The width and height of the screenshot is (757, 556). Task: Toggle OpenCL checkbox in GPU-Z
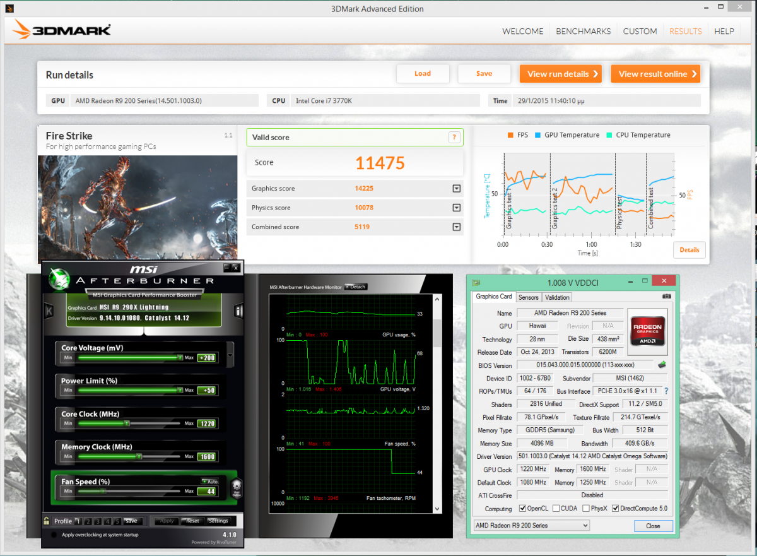522,509
